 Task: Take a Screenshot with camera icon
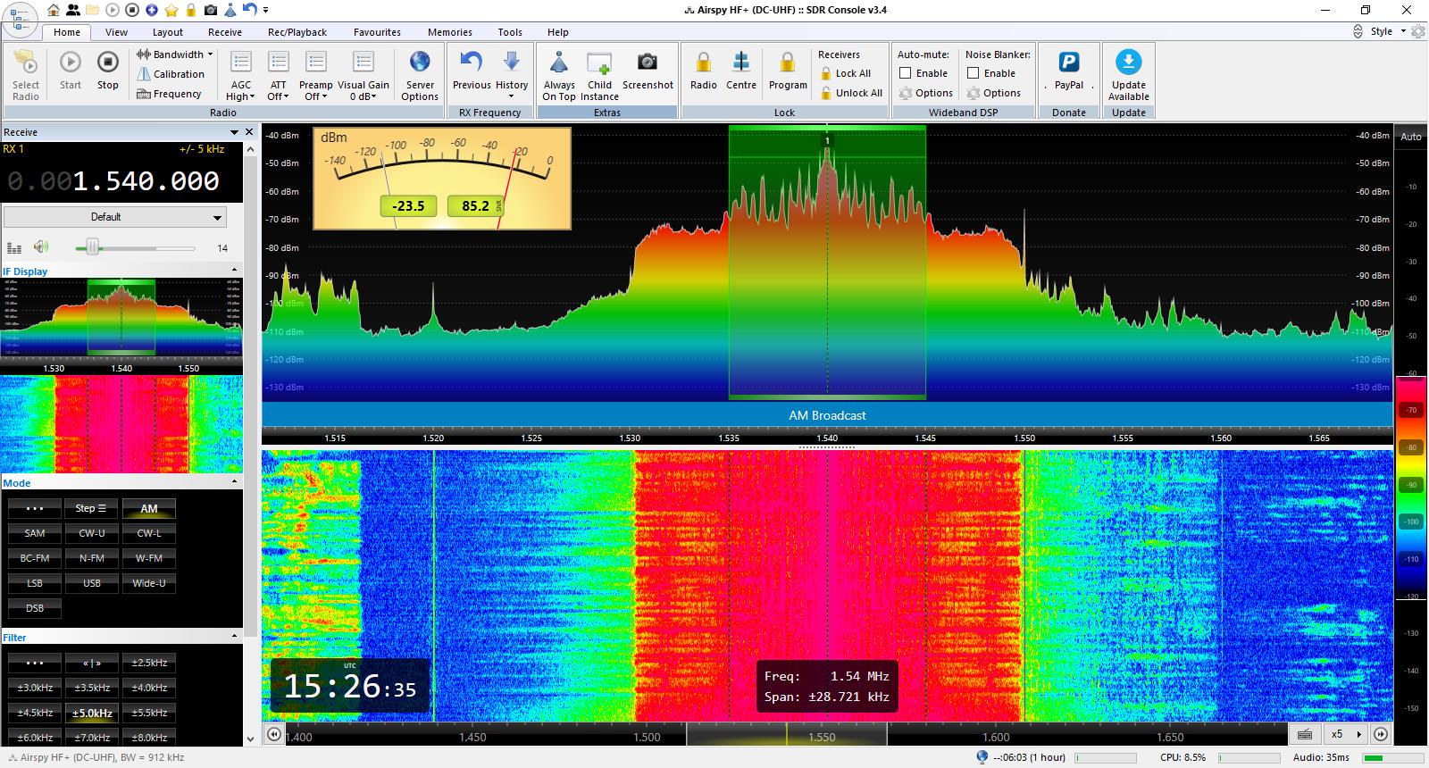[x=647, y=63]
